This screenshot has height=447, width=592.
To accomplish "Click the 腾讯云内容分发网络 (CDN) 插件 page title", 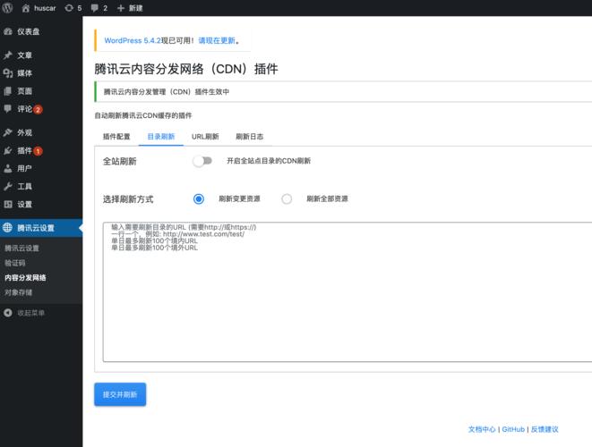I will click(186, 69).
